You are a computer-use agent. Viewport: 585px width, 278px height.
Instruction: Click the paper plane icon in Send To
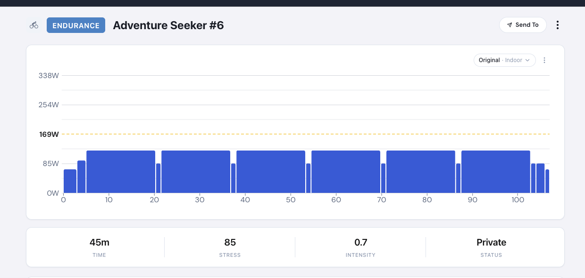coord(510,25)
